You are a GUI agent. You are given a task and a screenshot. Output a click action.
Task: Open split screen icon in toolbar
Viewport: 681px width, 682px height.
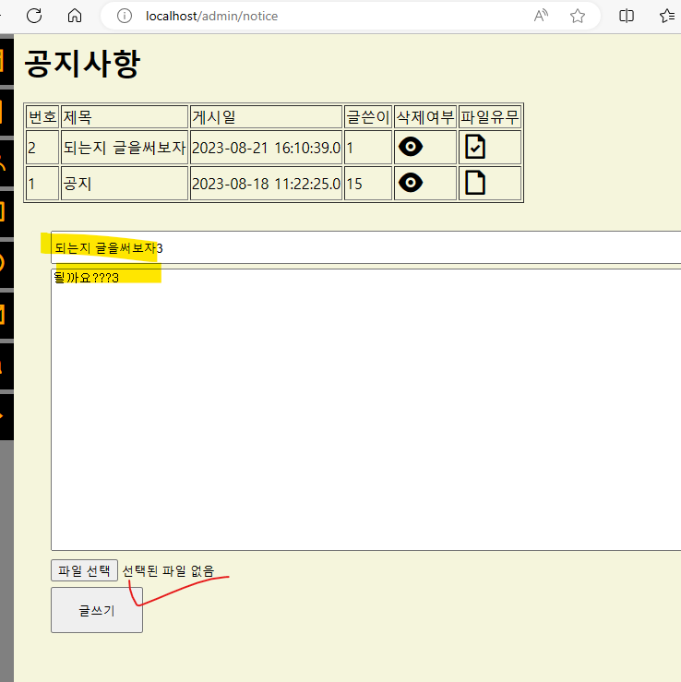click(627, 16)
